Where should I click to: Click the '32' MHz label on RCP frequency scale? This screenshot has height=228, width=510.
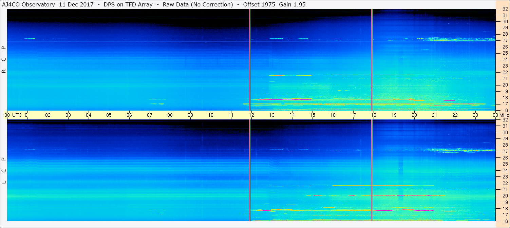click(505, 9)
